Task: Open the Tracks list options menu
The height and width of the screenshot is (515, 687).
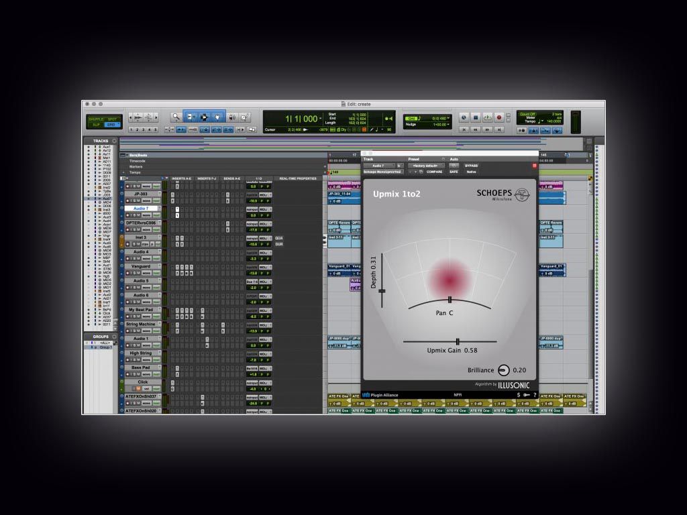Action: [x=114, y=141]
